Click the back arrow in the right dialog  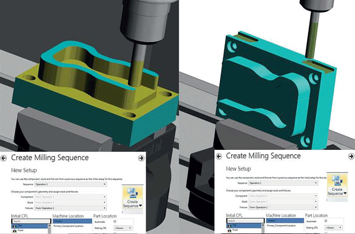point(219,156)
